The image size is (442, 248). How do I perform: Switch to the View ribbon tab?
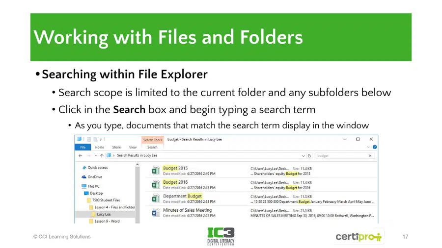point(133,148)
